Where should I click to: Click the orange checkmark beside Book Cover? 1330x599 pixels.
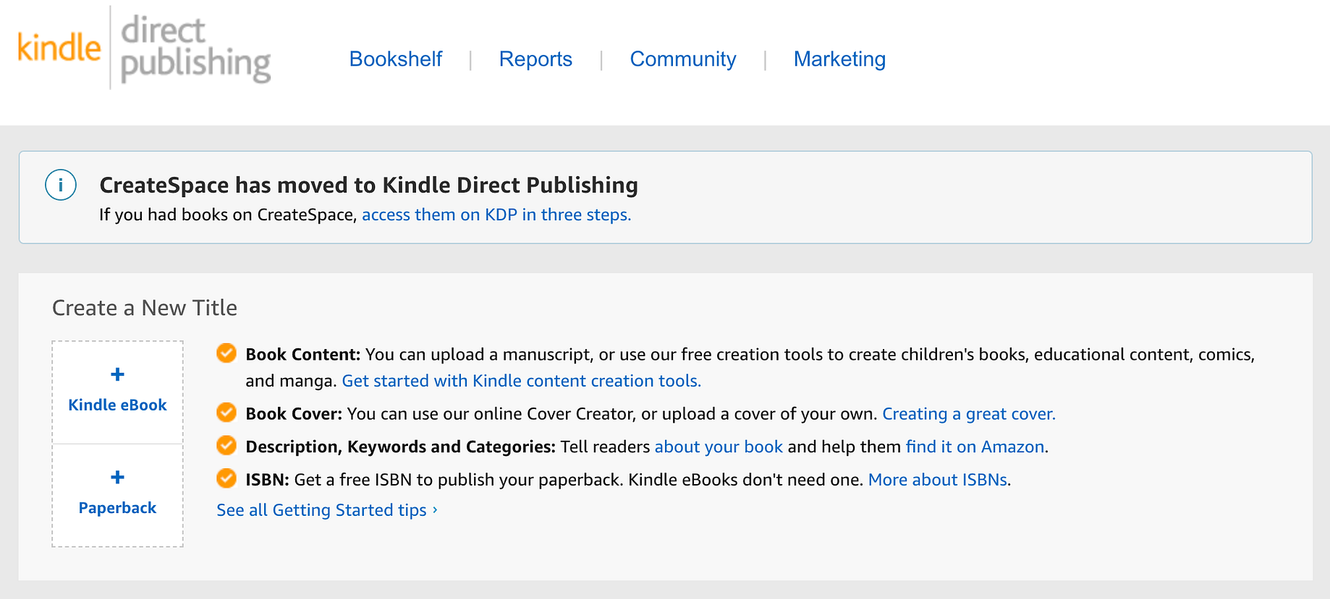[226, 413]
